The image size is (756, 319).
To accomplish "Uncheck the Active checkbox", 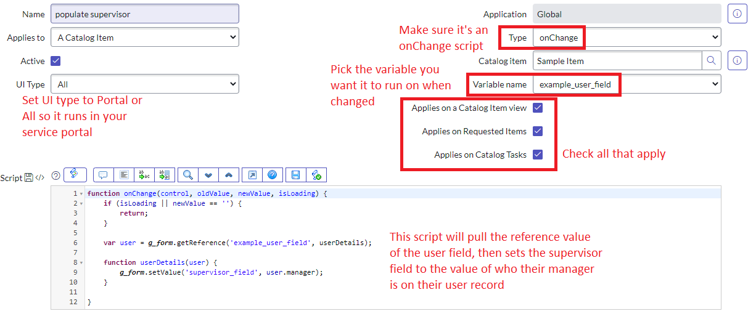I will click(x=56, y=61).
